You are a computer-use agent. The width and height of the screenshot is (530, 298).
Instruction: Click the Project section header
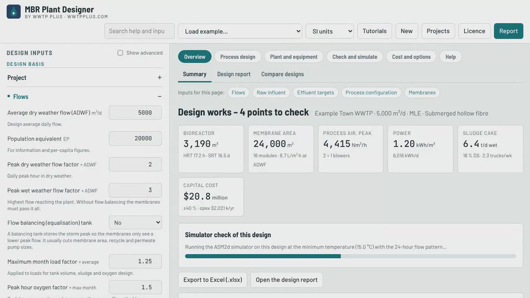(x=84, y=78)
